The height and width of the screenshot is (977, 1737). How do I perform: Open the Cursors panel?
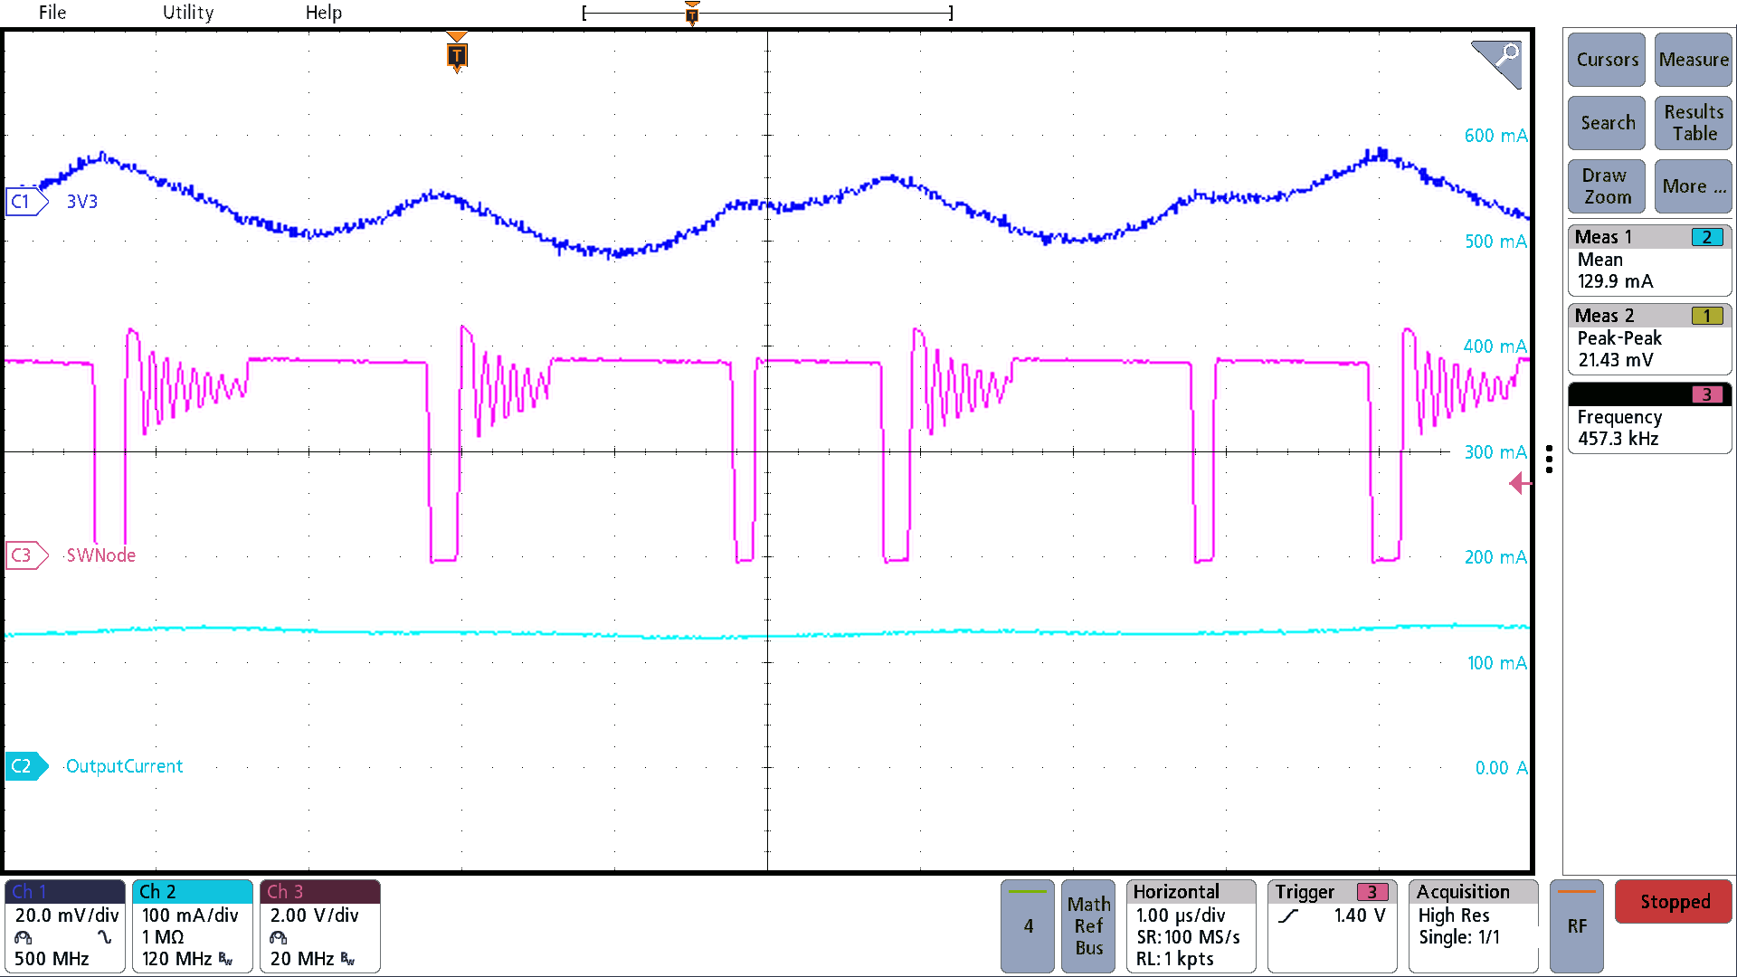pyautogui.click(x=1606, y=60)
